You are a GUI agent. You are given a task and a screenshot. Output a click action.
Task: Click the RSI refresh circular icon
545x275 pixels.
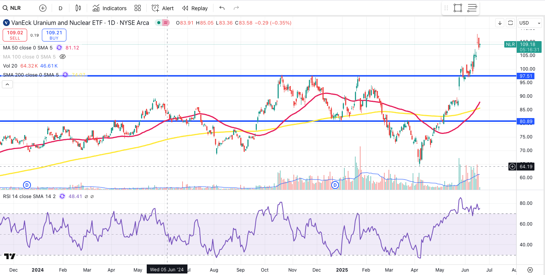pos(62,196)
